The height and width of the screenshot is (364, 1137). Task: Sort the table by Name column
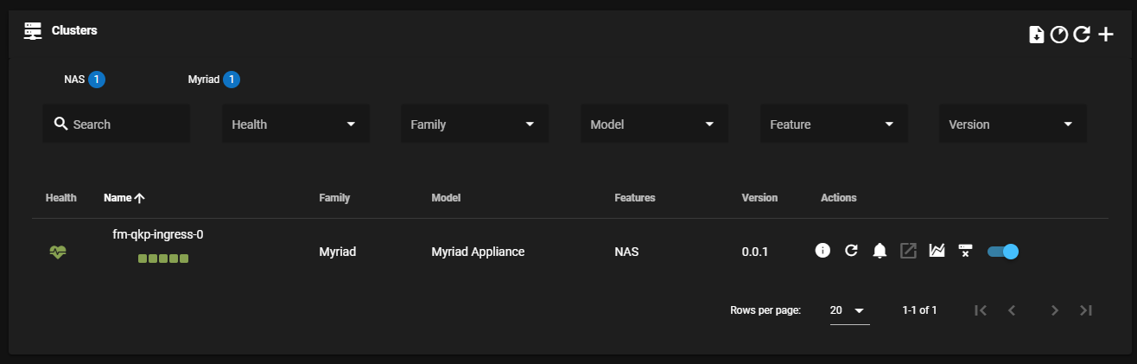pyautogui.click(x=124, y=198)
